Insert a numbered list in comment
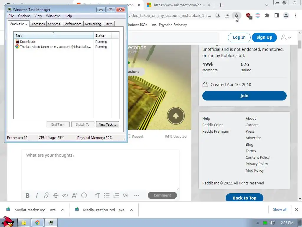 coord(116,195)
